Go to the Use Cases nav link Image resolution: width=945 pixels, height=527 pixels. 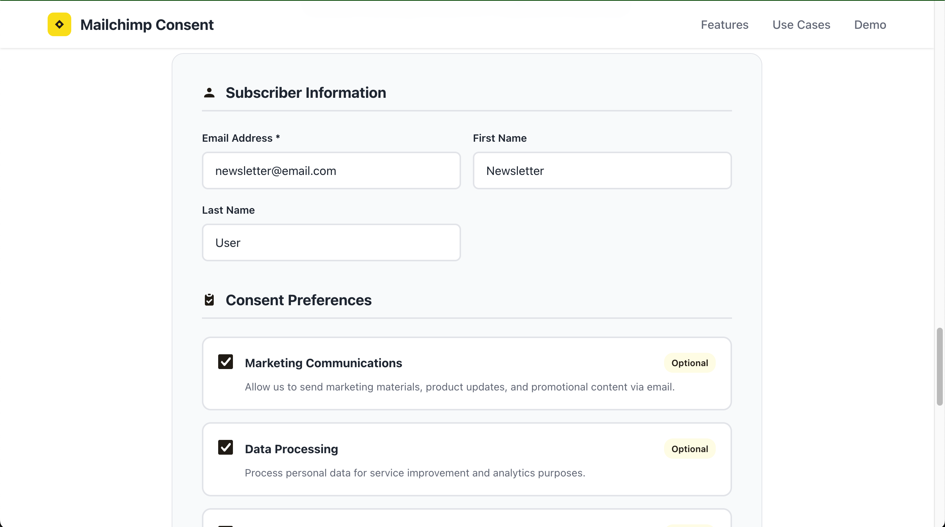801,25
